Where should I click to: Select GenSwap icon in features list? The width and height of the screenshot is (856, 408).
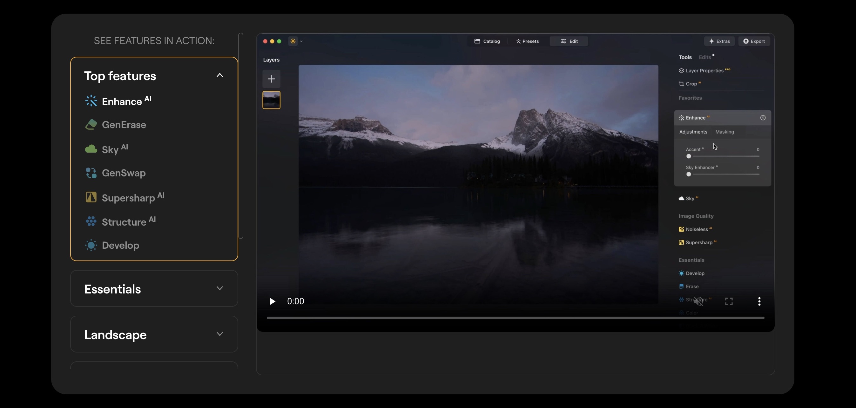click(x=91, y=173)
